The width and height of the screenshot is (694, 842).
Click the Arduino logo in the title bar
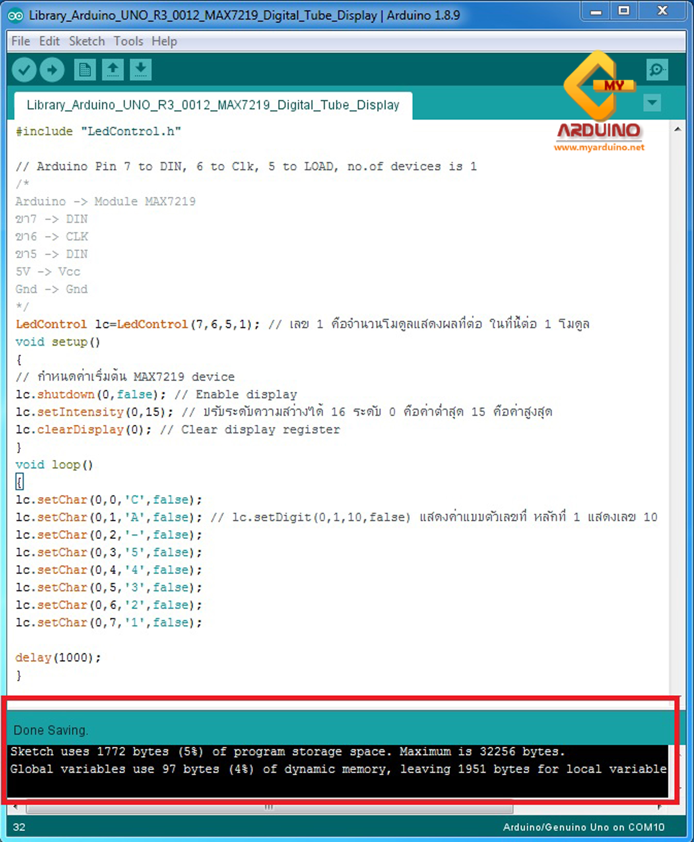15,15
